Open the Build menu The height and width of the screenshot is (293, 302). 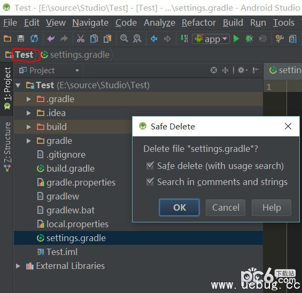(x=233, y=23)
